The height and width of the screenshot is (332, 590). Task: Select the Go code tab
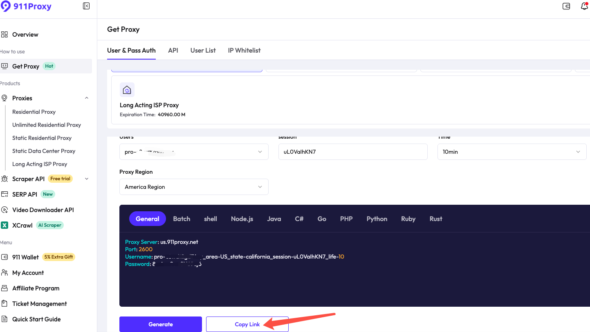[322, 219]
